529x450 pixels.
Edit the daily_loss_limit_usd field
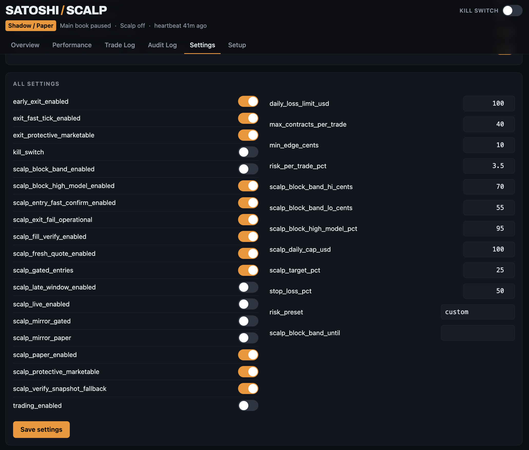489,104
